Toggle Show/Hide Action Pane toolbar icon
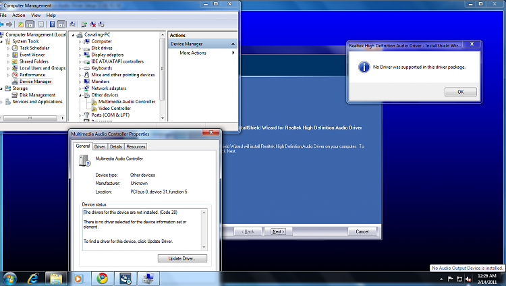Screen dimensions: 506x286 (61, 24)
